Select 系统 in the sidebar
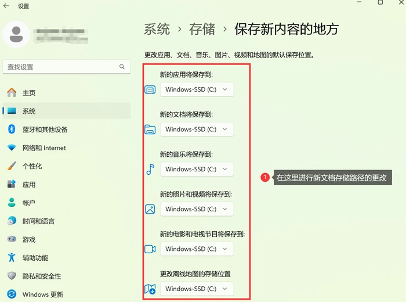The image size is (406, 302). point(67,111)
